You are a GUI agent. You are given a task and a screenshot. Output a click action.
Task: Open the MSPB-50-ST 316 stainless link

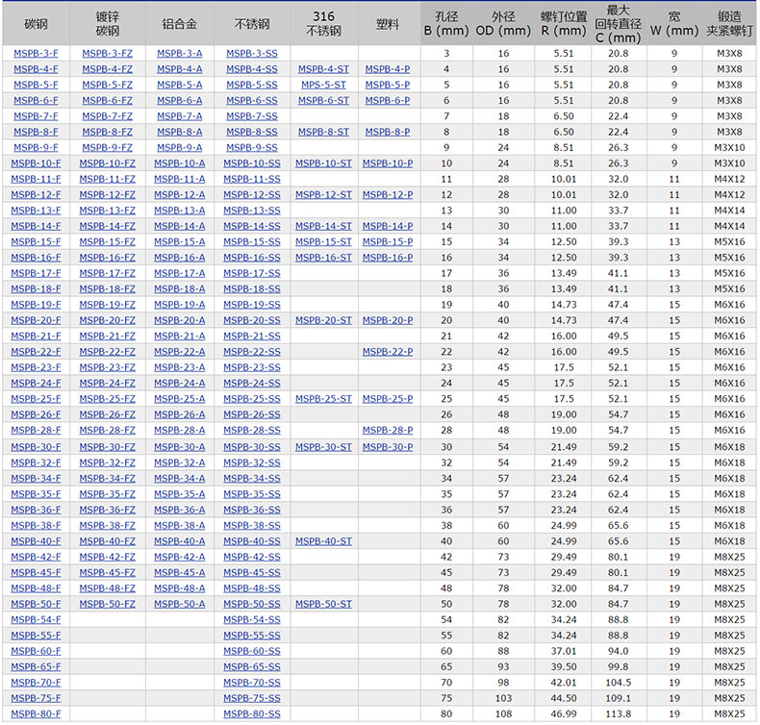point(323,604)
